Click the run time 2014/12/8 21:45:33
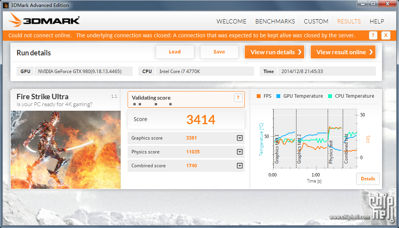This screenshot has width=399, height=228. point(302,72)
